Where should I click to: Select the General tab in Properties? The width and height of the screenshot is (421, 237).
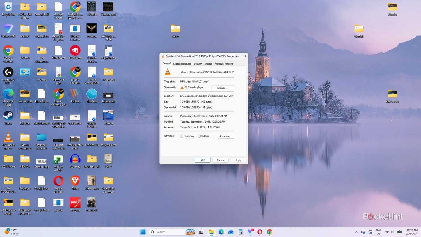[166, 63]
